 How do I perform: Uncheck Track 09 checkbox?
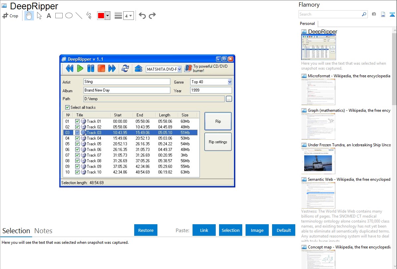coord(77,166)
